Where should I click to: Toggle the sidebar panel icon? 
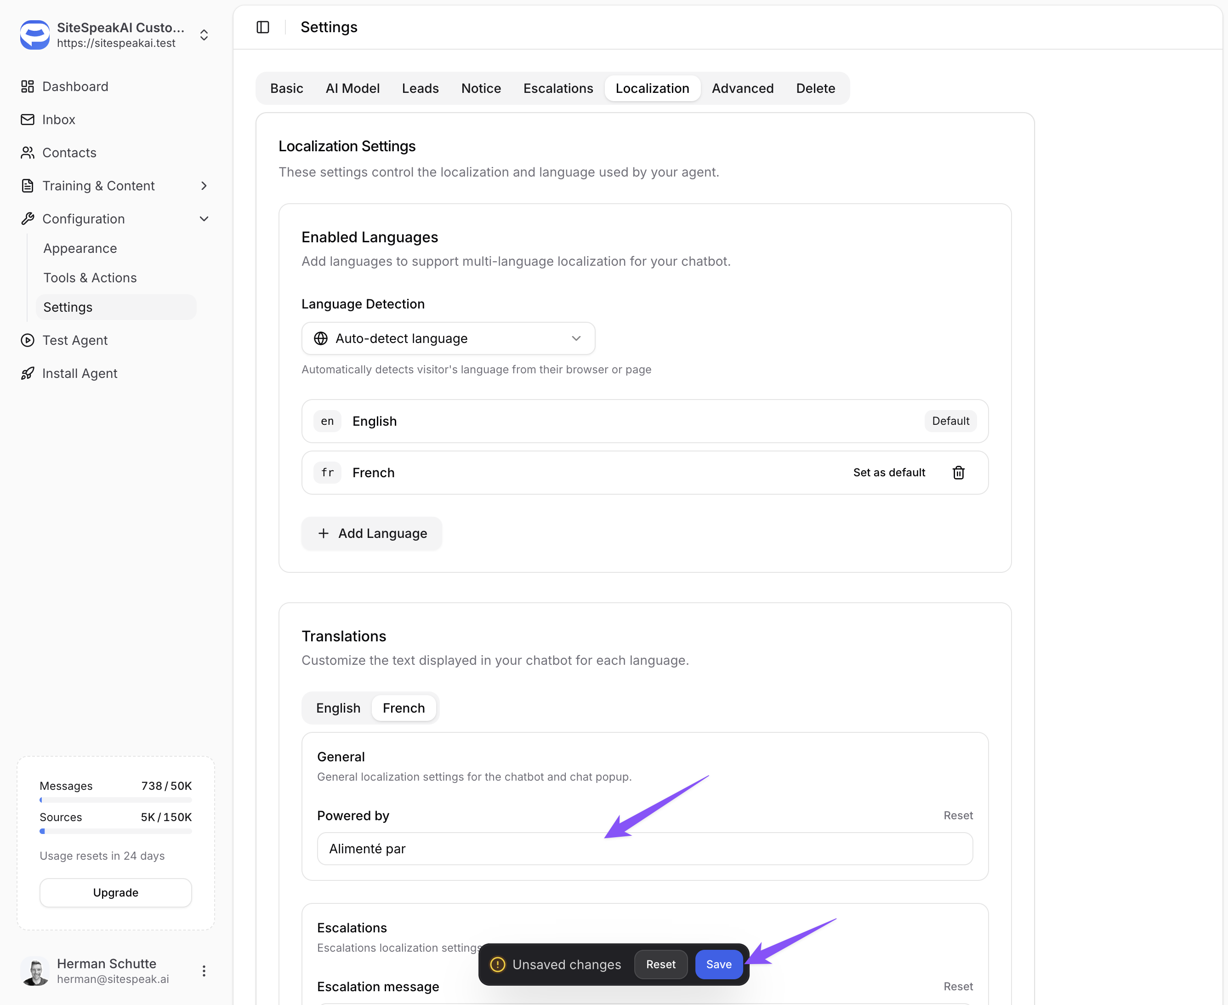263,27
